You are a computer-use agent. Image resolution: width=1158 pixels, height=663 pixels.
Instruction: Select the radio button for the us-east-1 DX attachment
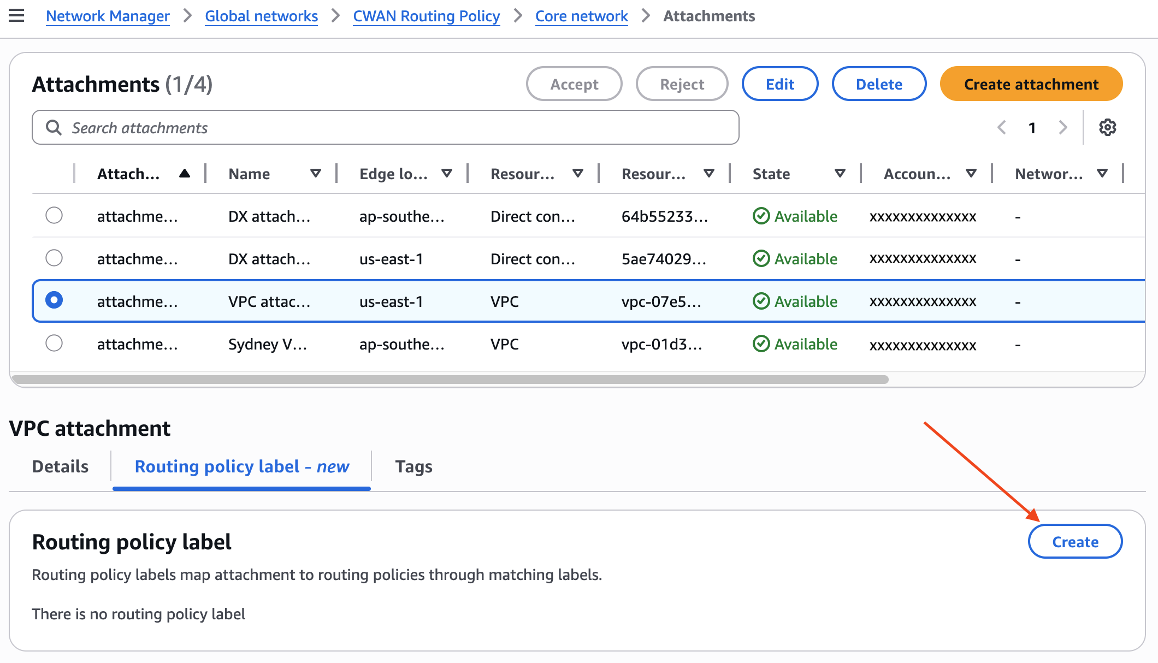(x=54, y=258)
